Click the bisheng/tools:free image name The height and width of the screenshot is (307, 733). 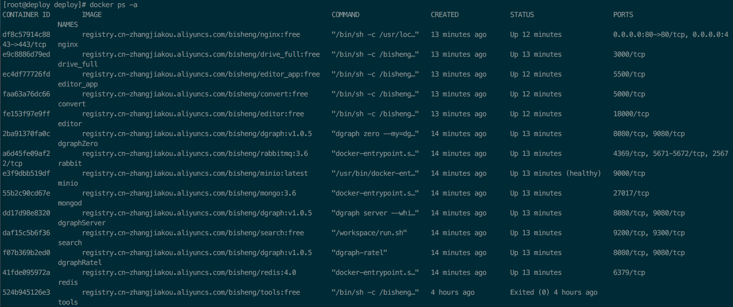[x=191, y=292]
